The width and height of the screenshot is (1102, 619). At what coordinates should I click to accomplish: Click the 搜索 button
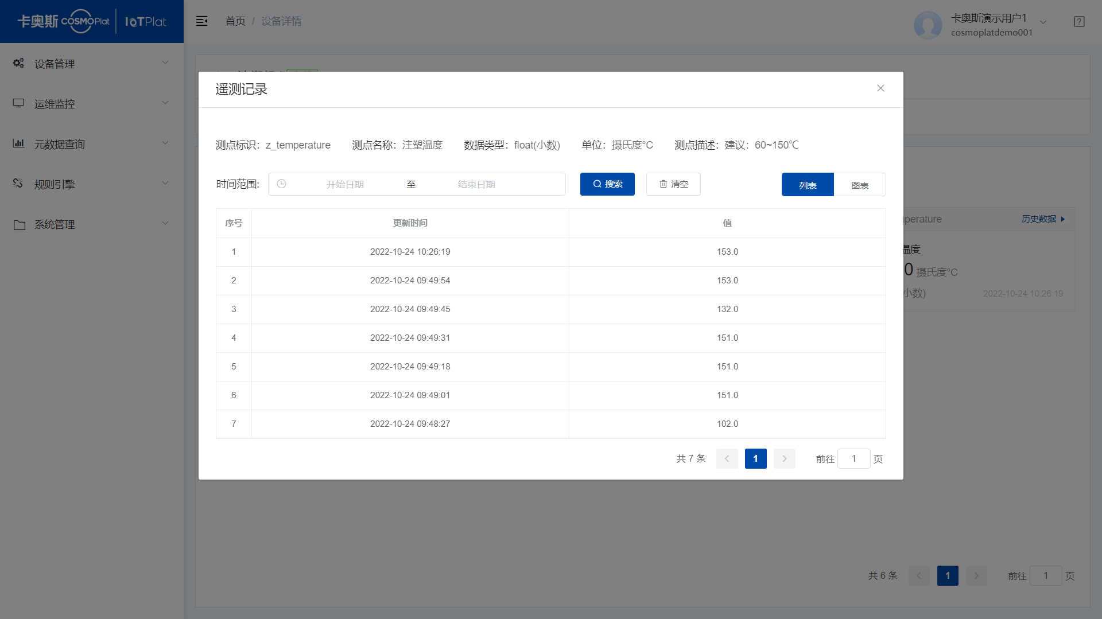click(x=607, y=184)
